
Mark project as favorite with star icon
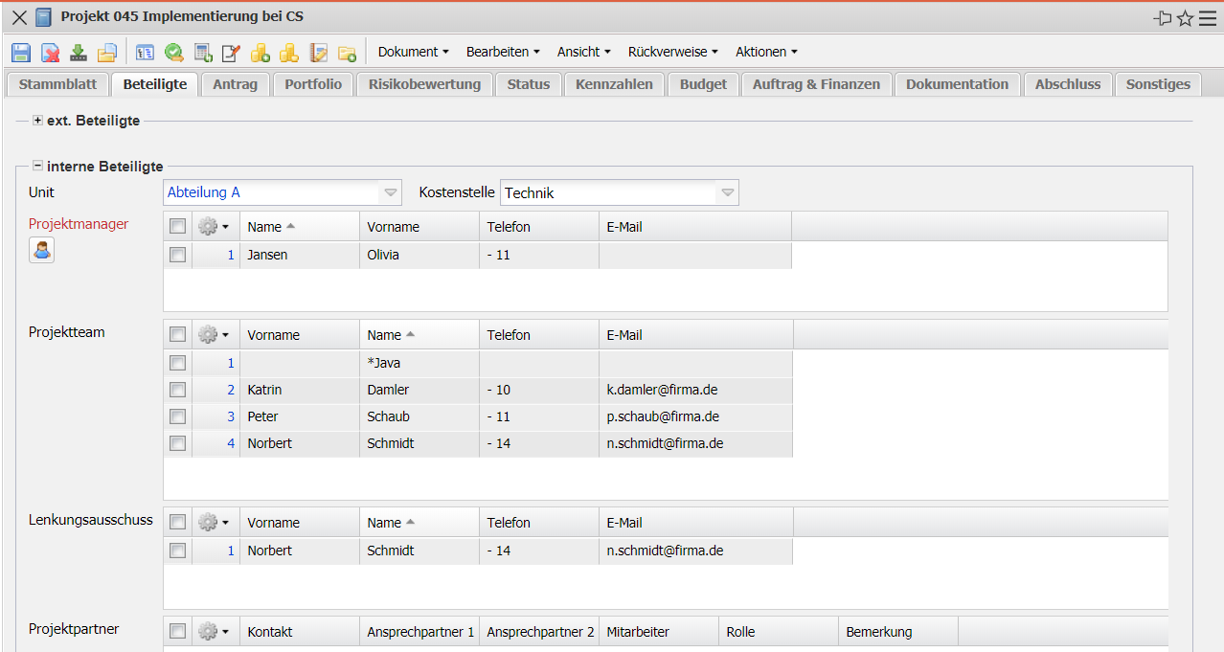1186,17
